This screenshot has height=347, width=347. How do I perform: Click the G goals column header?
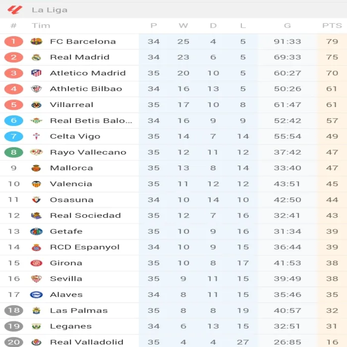pyautogui.click(x=287, y=26)
